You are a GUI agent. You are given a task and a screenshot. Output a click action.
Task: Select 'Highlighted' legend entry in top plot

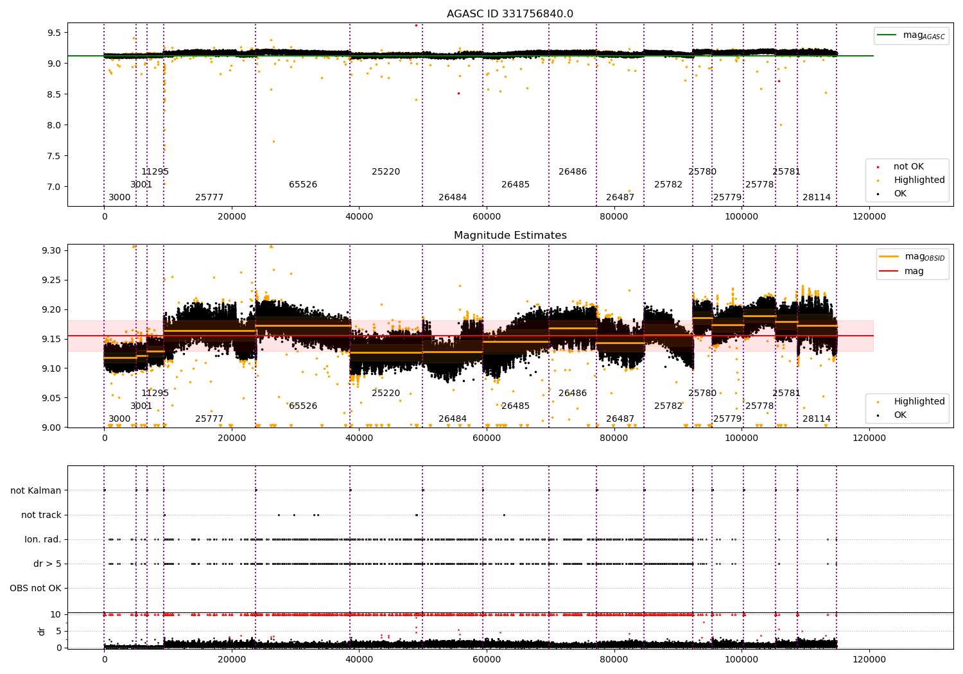pyautogui.click(x=912, y=180)
